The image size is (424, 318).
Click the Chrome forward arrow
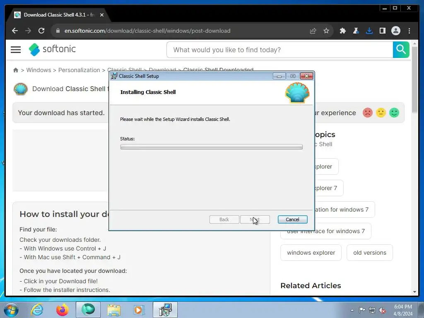point(28,31)
